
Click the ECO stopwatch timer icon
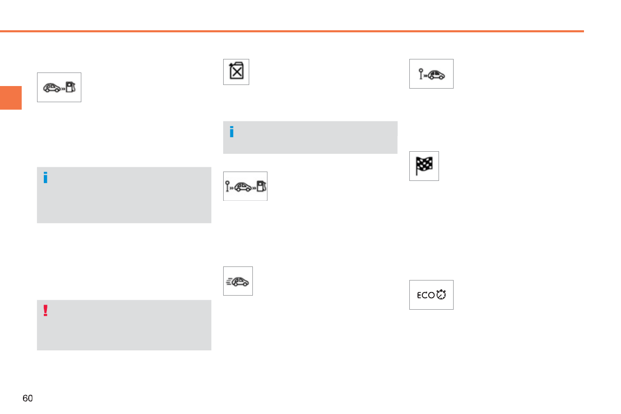(x=431, y=295)
